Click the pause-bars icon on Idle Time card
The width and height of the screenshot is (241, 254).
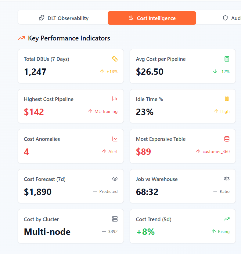(226, 99)
